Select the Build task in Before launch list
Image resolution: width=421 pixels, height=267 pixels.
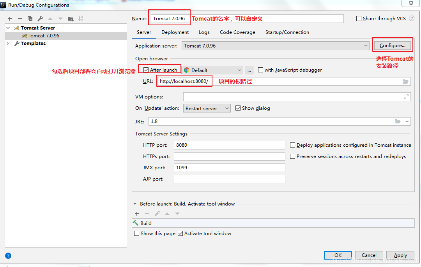click(273, 223)
